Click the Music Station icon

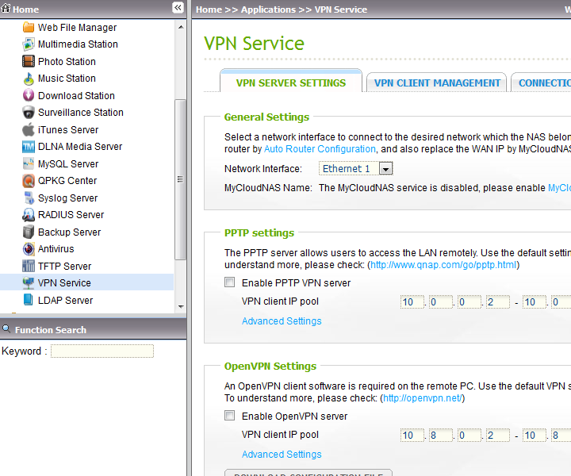pyautogui.click(x=29, y=79)
